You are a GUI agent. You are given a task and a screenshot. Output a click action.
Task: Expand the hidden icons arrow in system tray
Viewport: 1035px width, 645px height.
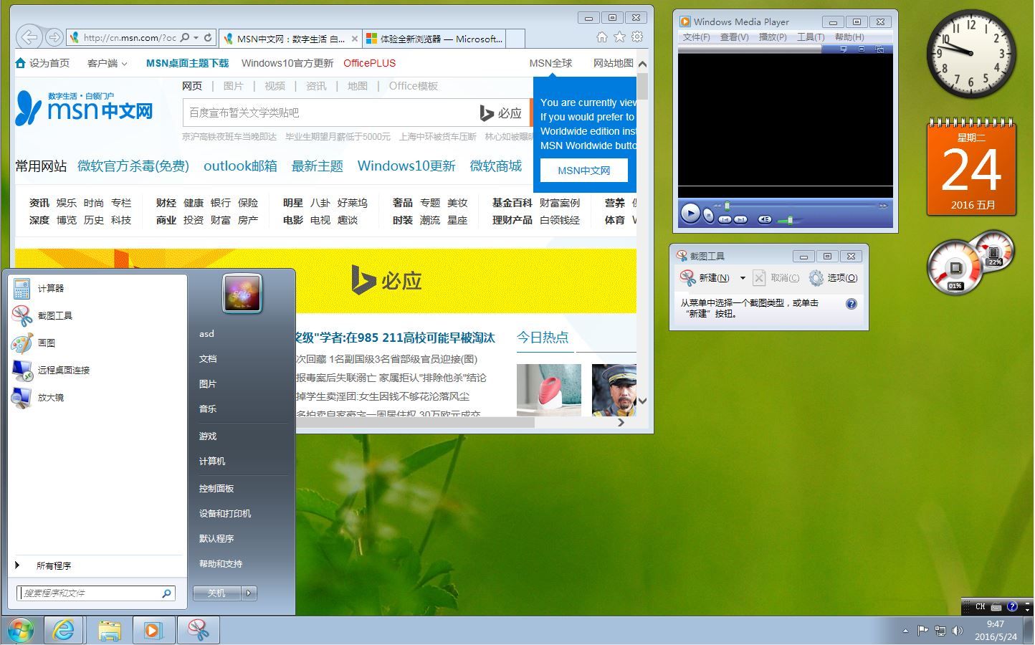tap(905, 631)
